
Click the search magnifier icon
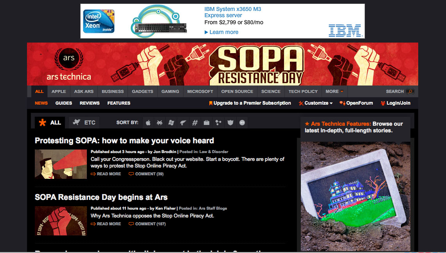pos(410,91)
